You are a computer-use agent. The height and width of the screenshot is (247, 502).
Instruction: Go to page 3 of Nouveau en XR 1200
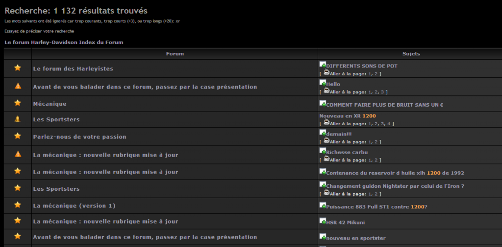[x=382, y=124]
